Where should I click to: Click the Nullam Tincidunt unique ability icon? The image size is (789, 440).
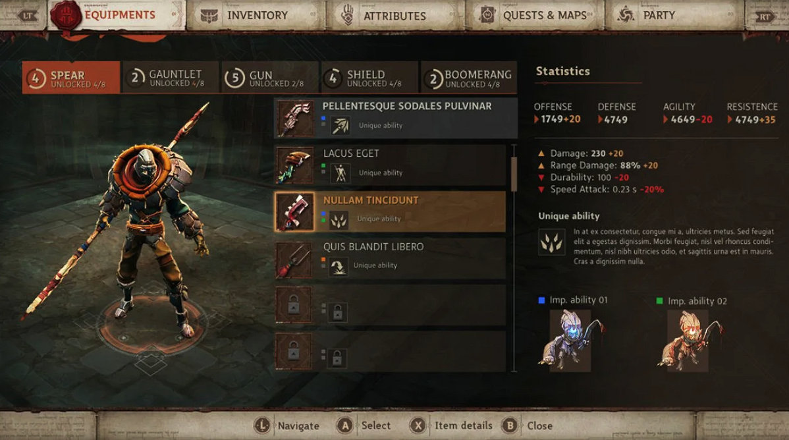[x=339, y=219]
